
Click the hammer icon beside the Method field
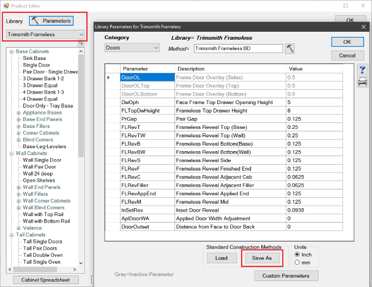[290, 49]
